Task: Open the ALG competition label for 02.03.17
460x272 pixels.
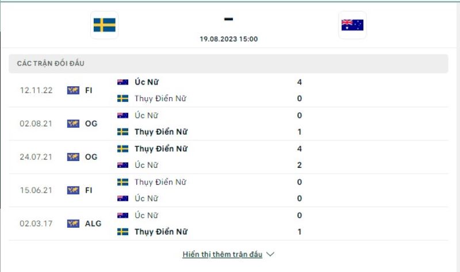Action: pyautogui.click(x=93, y=224)
